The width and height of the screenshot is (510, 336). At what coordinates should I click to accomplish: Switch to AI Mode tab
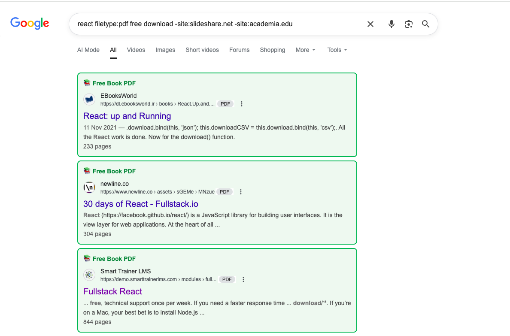[x=88, y=50]
